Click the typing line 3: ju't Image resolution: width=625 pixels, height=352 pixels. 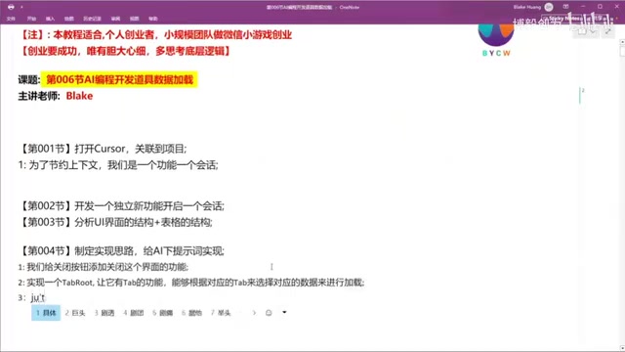click(31, 297)
